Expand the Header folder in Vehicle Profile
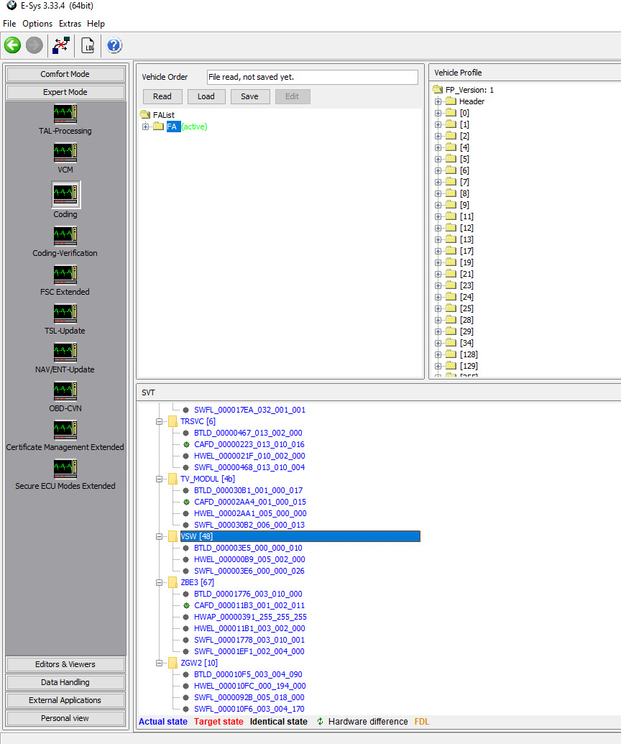The height and width of the screenshot is (744, 621). coord(438,101)
